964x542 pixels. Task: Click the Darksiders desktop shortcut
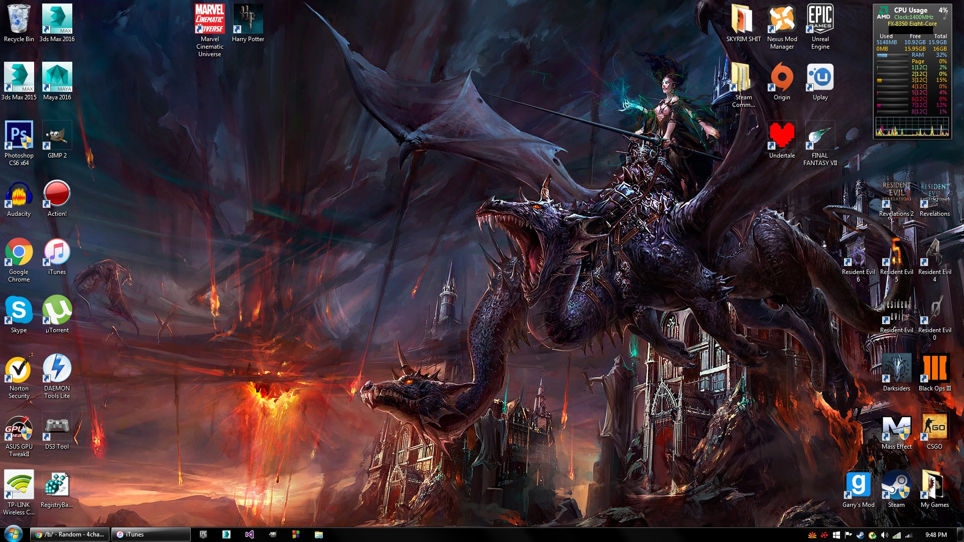point(897,372)
